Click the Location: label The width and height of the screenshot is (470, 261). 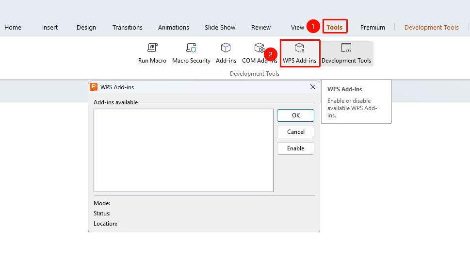pos(105,224)
